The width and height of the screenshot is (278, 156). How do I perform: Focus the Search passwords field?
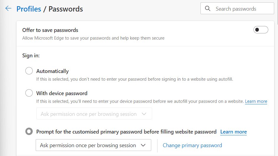[237, 8]
